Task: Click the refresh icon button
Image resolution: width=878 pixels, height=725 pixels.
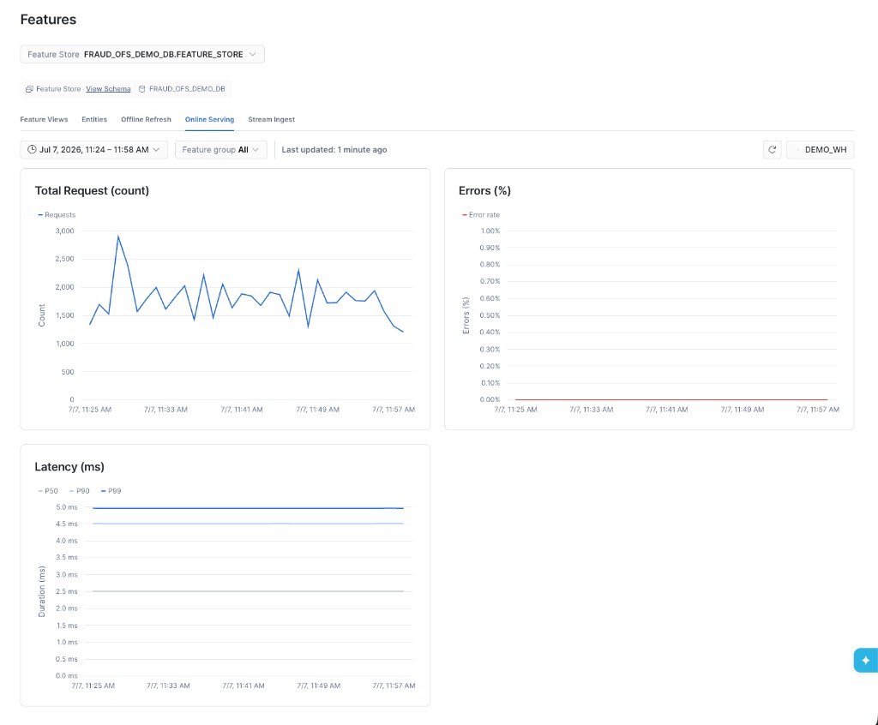Action: [773, 149]
